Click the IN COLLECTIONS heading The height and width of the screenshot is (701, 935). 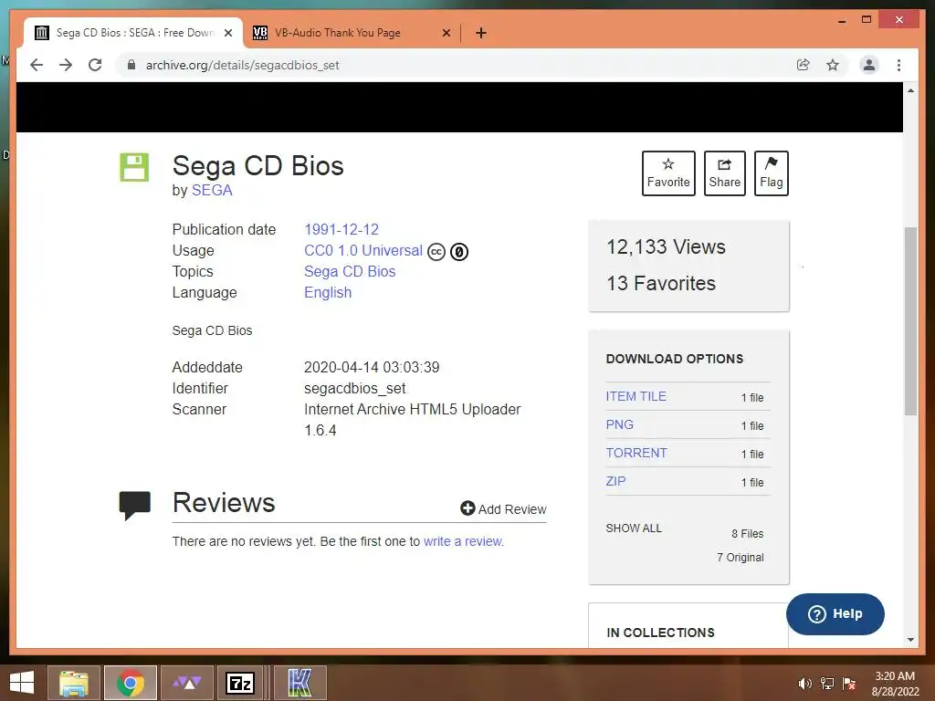click(x=660, y=633)
